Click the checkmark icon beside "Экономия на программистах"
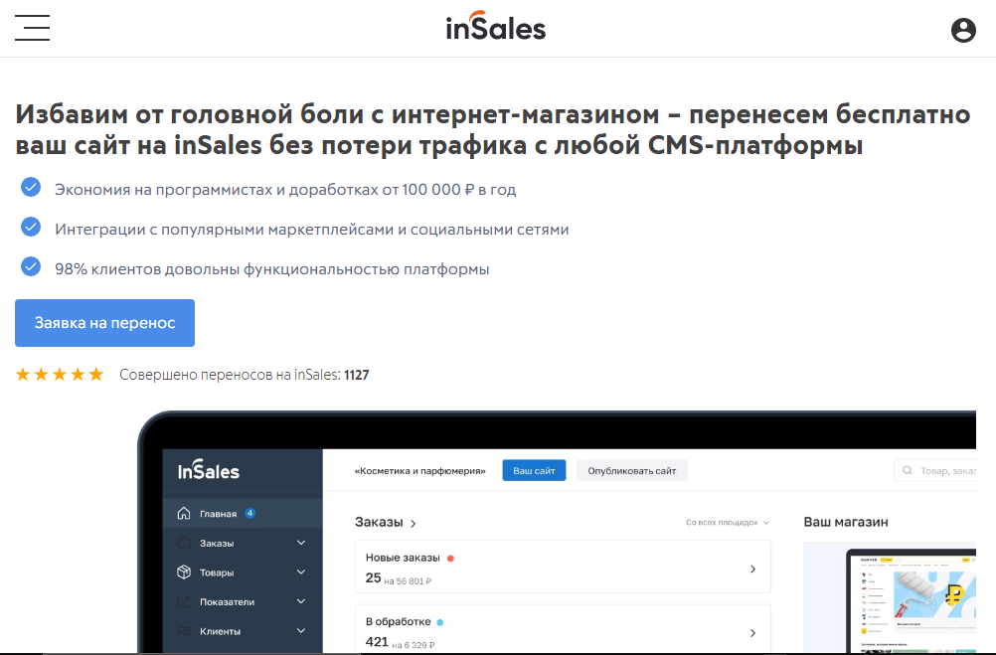This screenshot has width=996, height=655. (x=31, y=188)
